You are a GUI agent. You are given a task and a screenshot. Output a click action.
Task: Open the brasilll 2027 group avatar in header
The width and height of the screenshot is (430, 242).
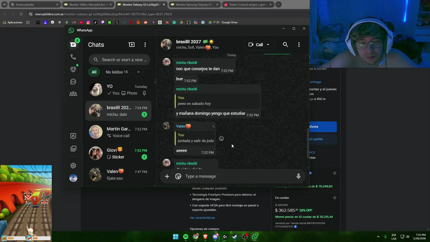[x=166, y=44]
